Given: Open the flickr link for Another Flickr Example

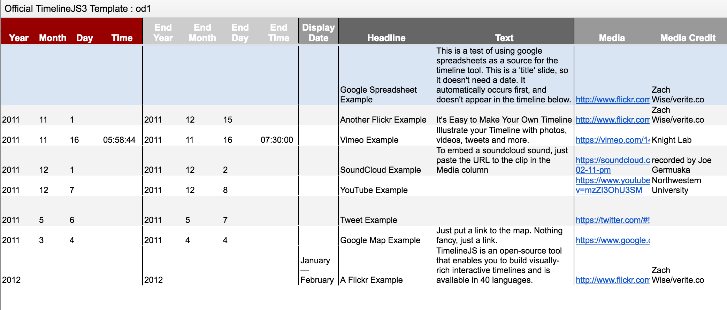Looking at the screenshot, I should (x=613, y=120).
